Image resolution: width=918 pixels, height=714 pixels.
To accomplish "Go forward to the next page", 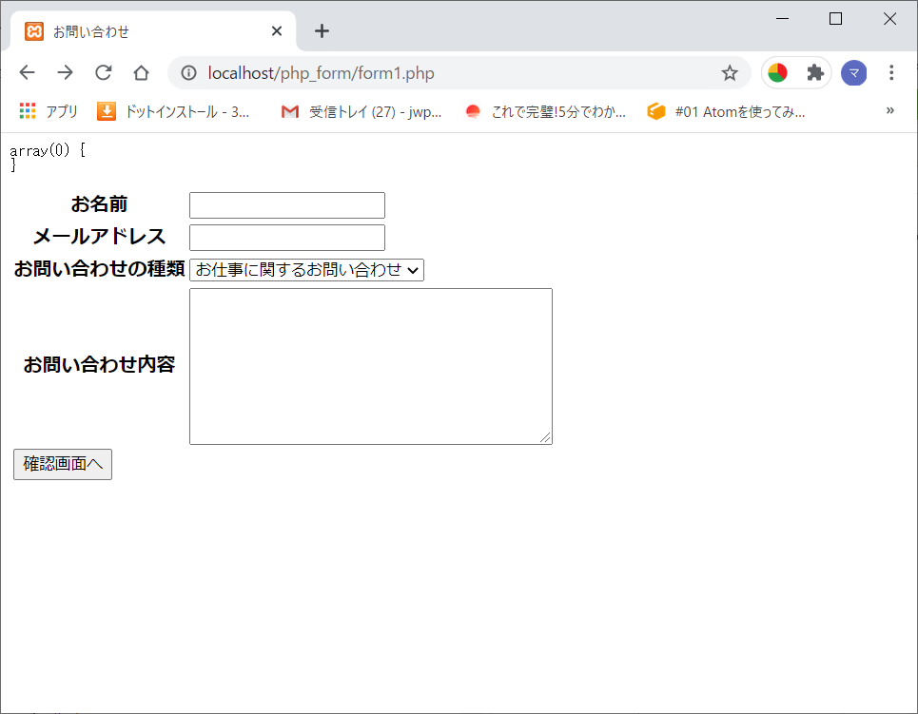I will pyautogui.click(x=65, y=72).
